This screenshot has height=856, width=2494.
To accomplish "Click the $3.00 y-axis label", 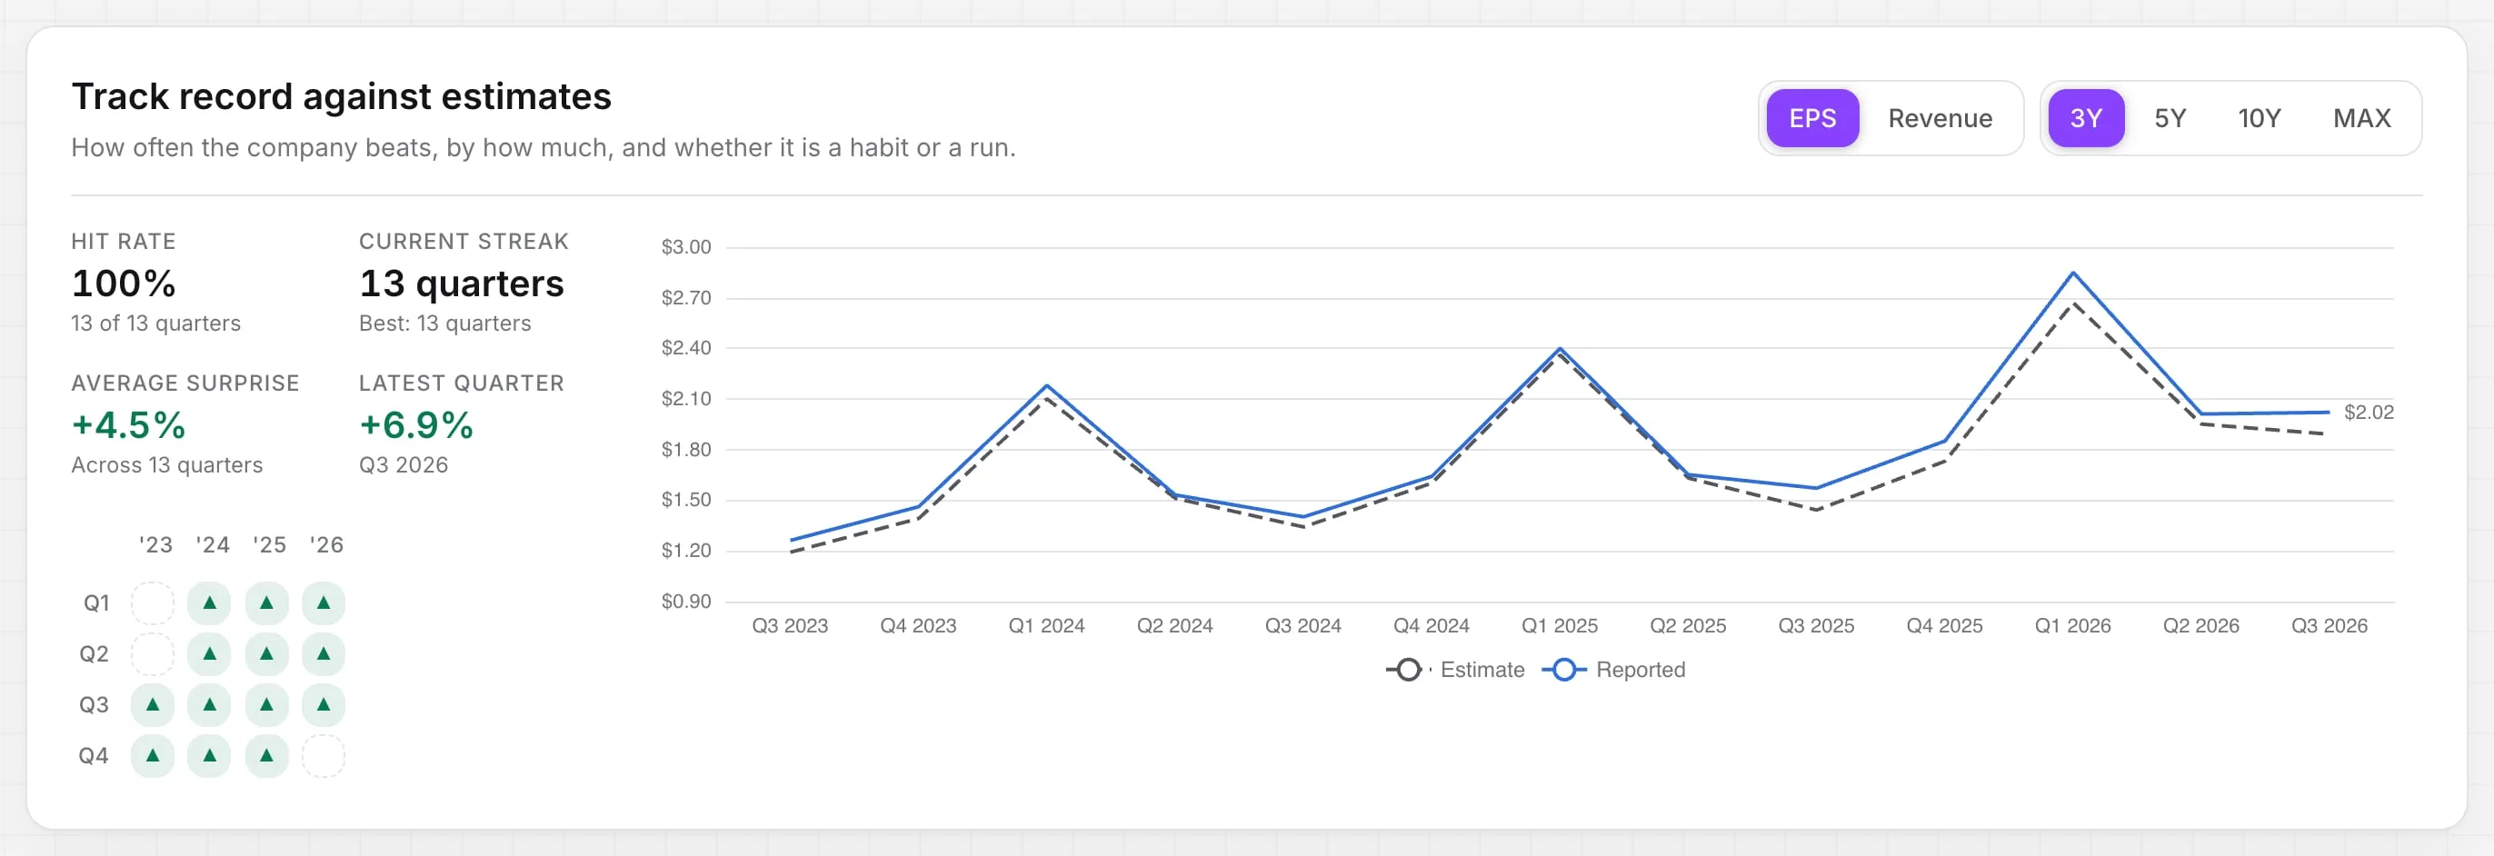I will point(685,247).
